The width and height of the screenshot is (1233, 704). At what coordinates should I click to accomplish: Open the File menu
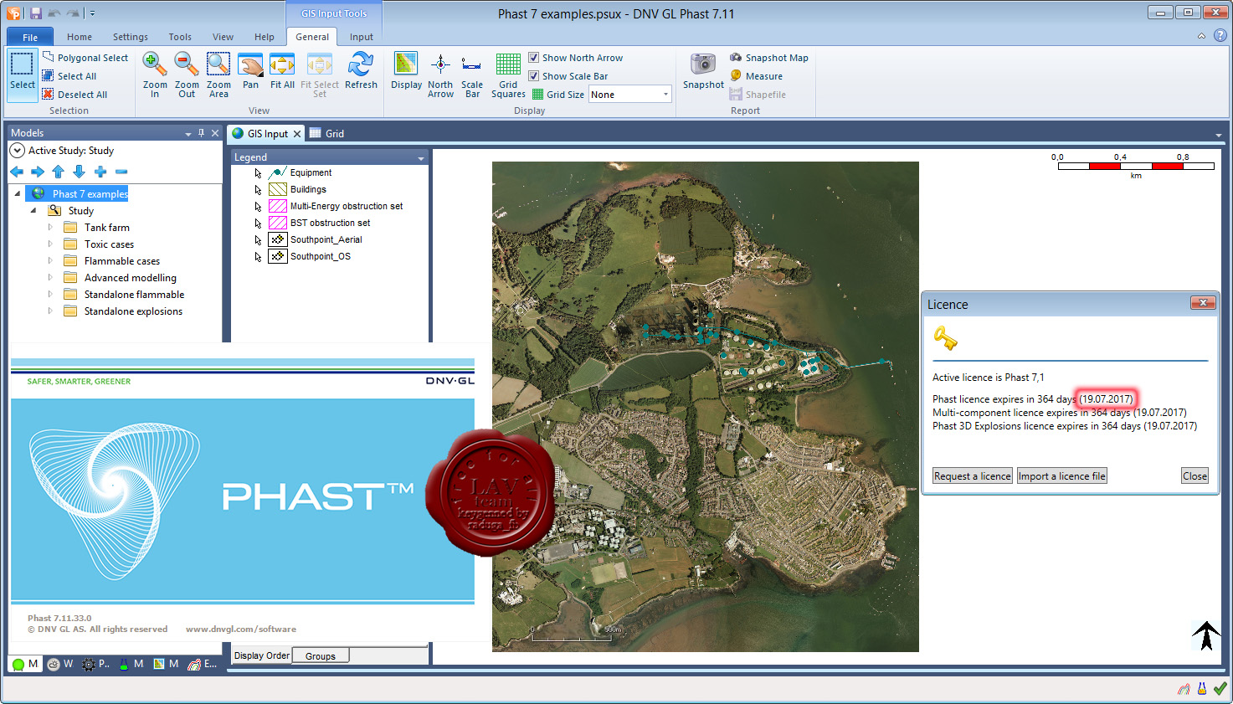pos(30,37)
